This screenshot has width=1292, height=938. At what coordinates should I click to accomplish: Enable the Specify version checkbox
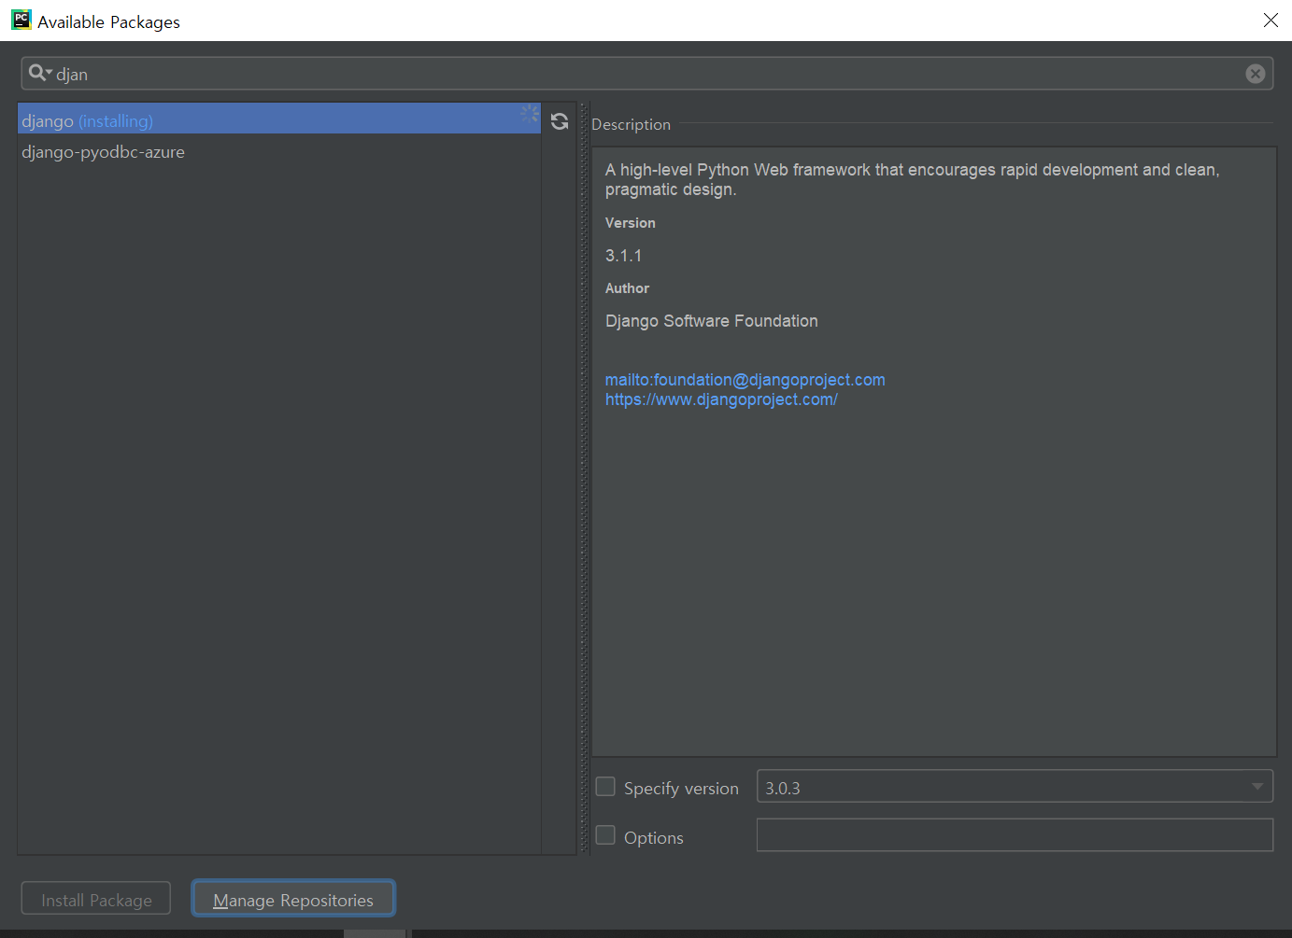(x=605, y=787)
